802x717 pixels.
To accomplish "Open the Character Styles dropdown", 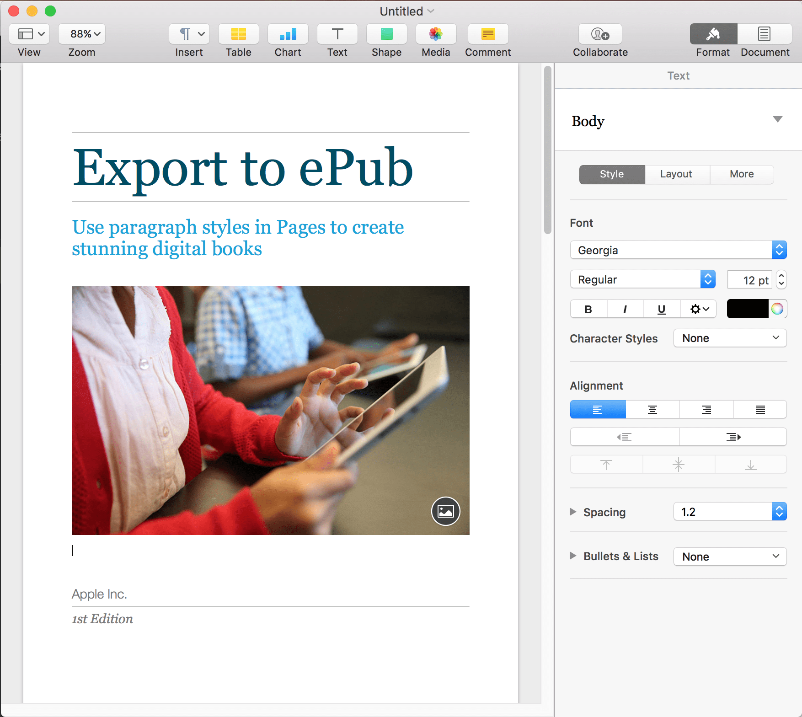I will [x=730, y=338].
